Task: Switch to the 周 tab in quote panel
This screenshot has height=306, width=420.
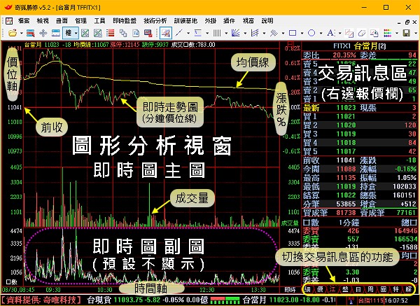Action: click(x=370, y=289)
